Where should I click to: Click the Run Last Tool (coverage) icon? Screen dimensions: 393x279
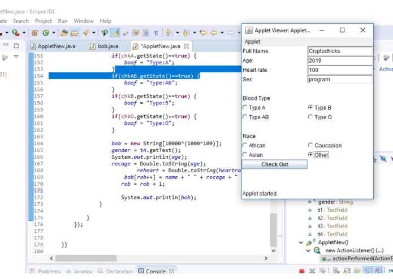pos(15,33)
